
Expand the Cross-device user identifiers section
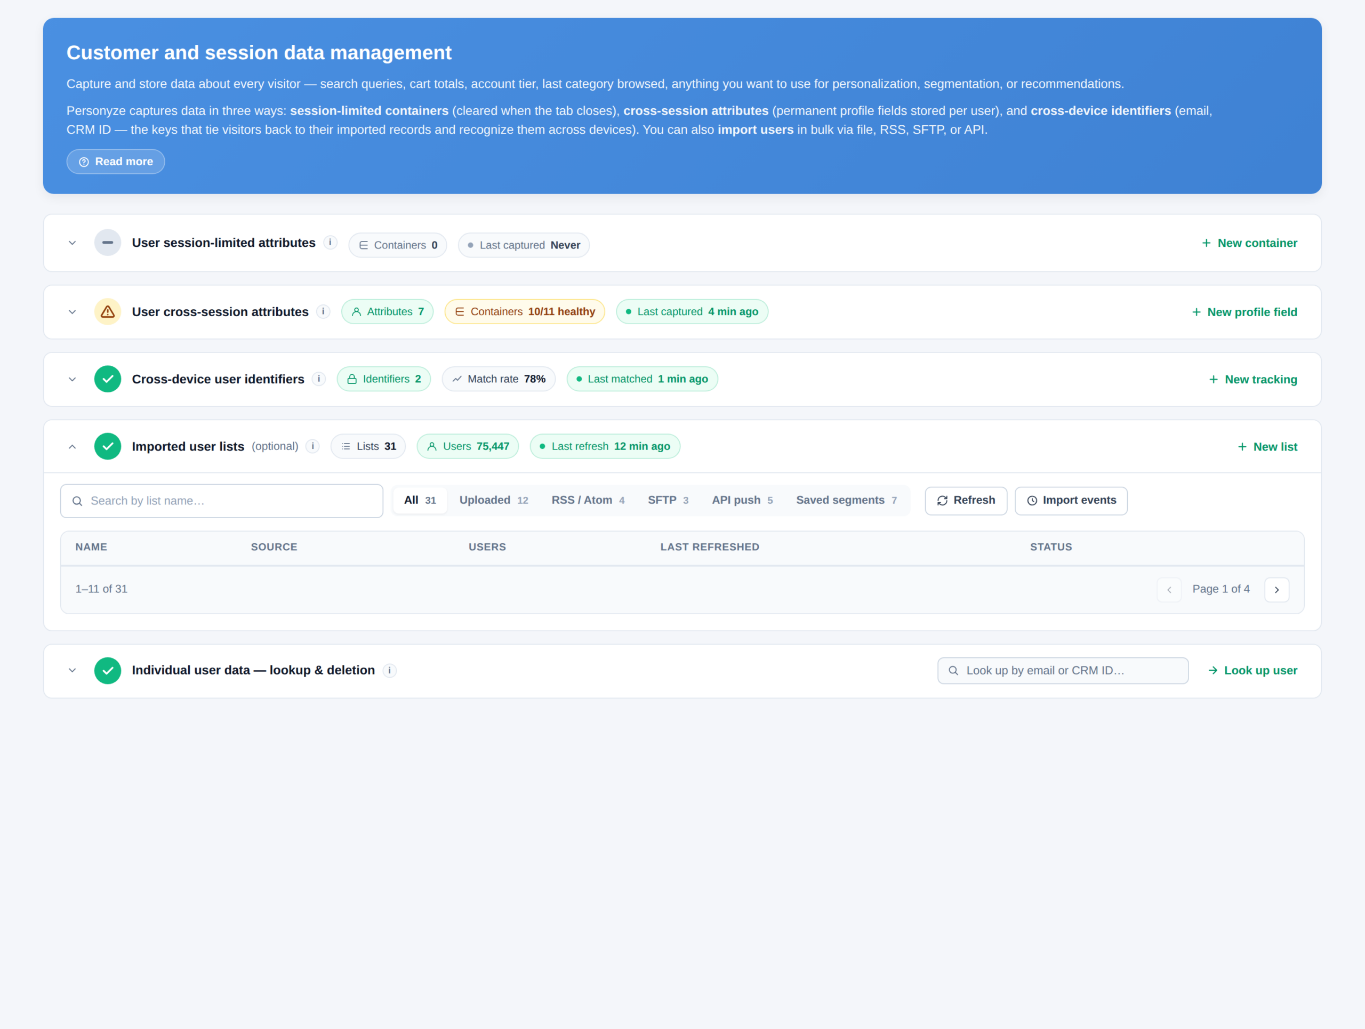[x=72, y=379]
